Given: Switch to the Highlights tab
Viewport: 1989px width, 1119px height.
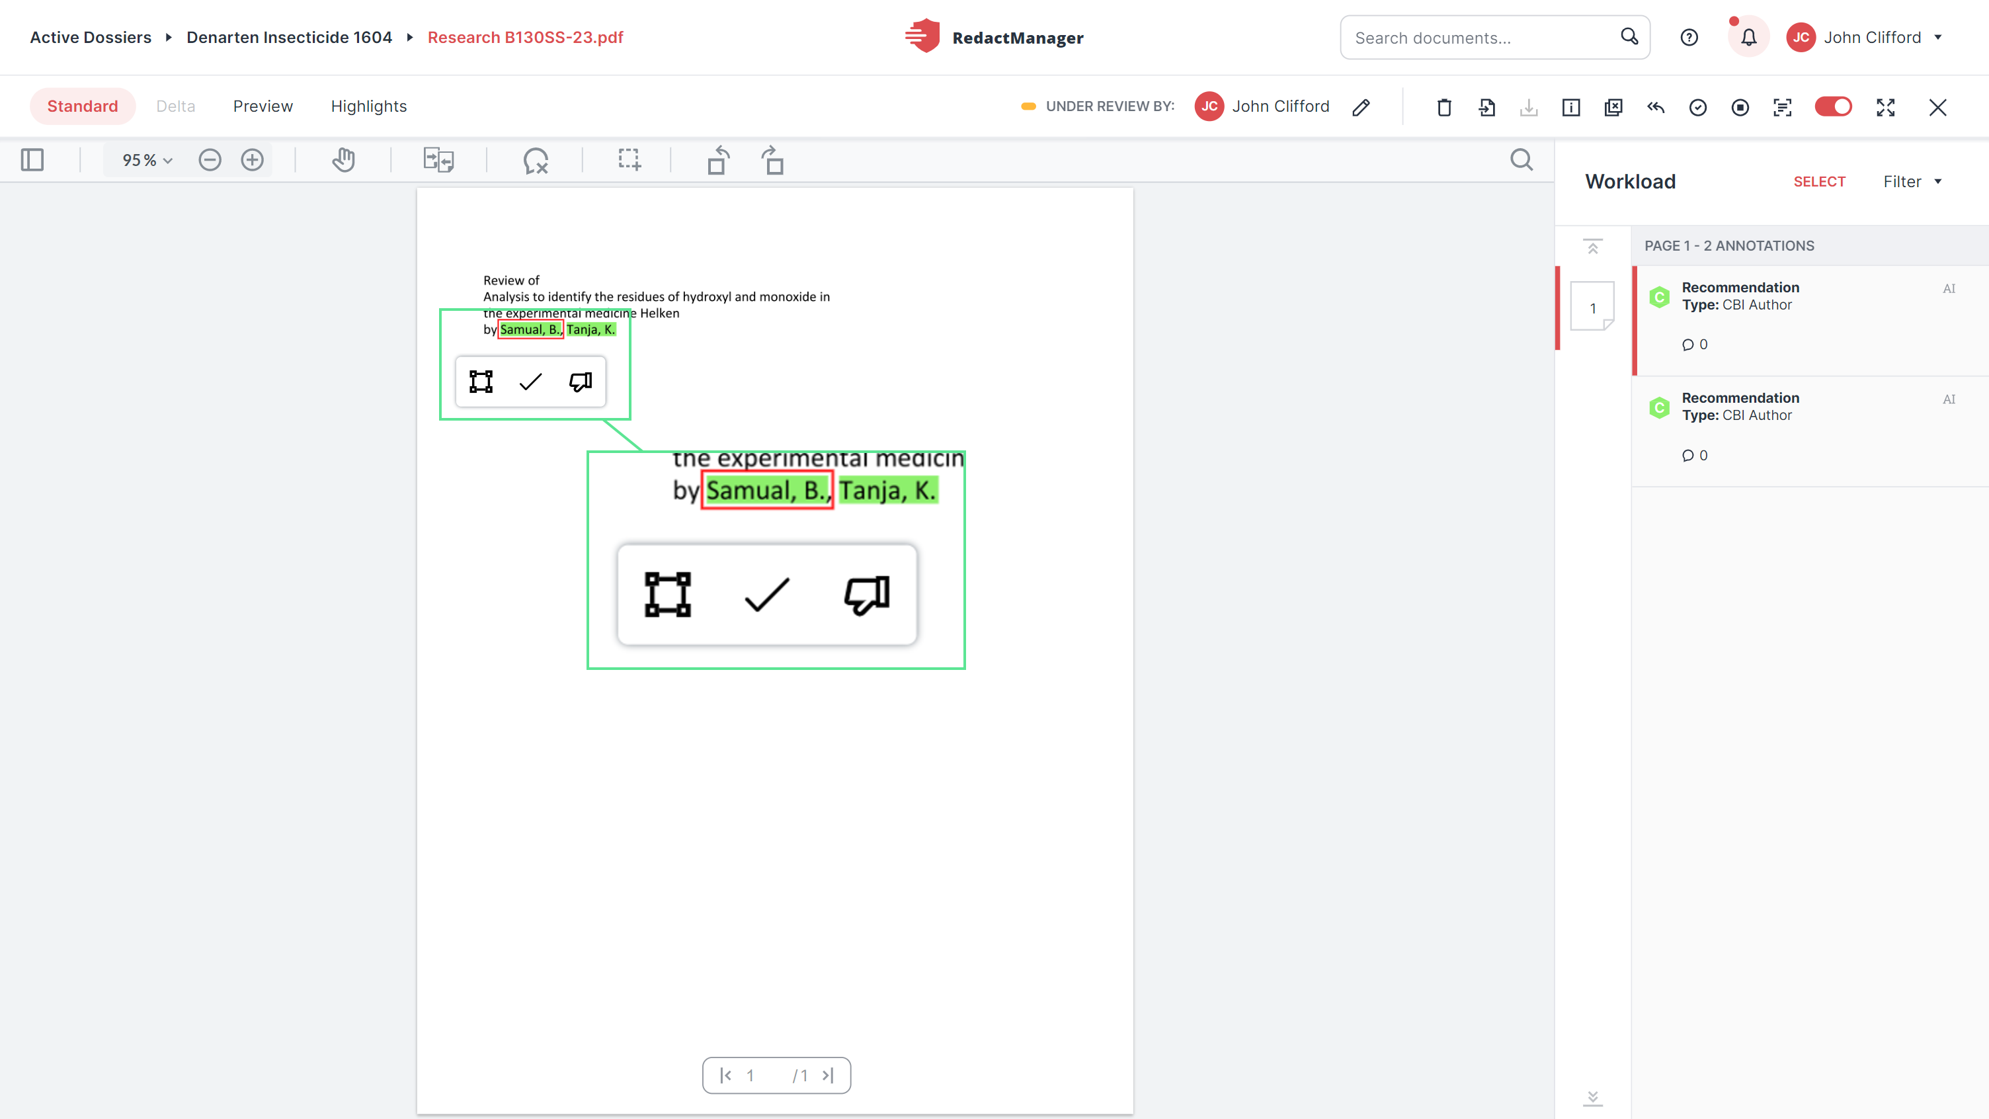Looking at the screenshot, I should pyautogui.click(x=369, y=106).
